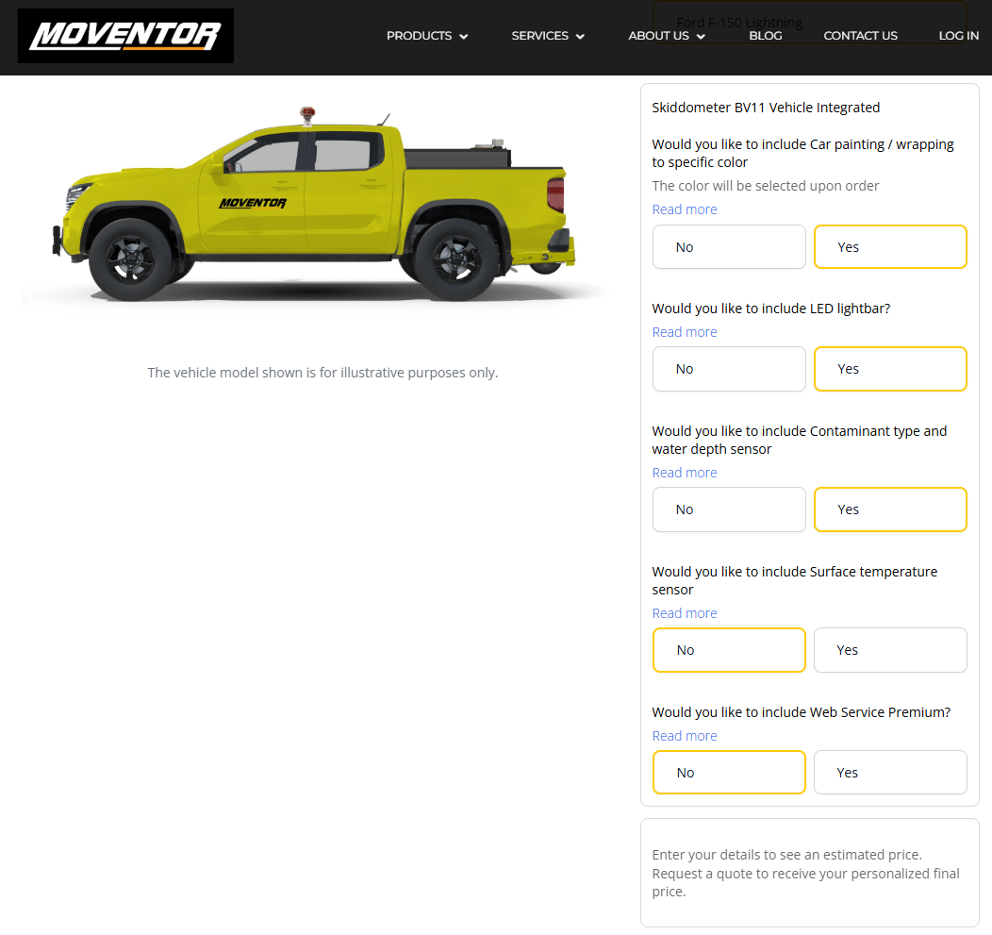992x935 pixels.
Task: Click LOG IN
Action: click(958, 35)
